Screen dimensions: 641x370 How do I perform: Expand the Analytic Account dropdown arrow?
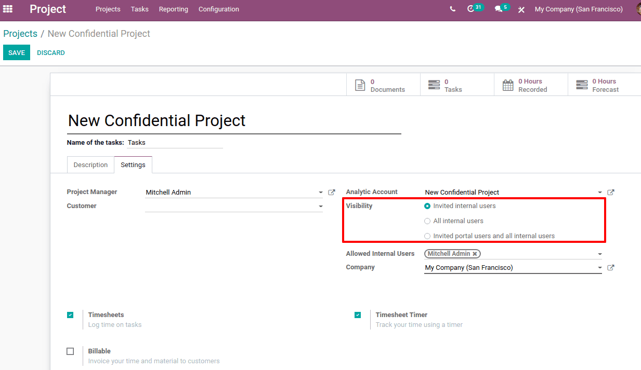[x=600, y=193]
